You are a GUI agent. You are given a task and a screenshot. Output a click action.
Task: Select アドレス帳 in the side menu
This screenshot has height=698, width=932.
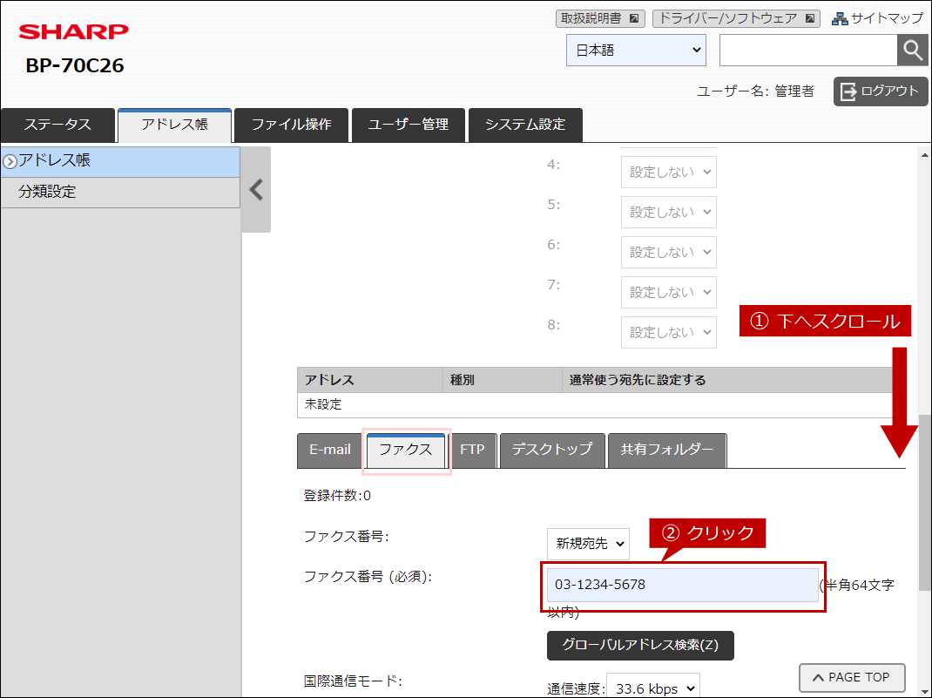tap(121, 161)
